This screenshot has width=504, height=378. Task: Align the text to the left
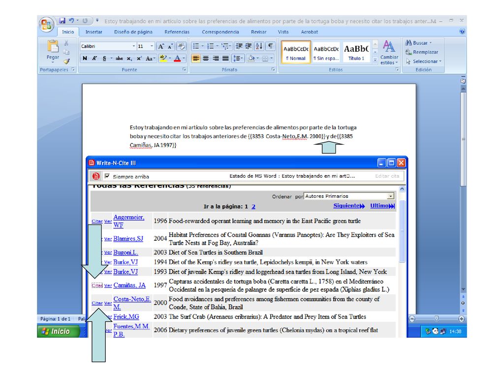point(195,58)
